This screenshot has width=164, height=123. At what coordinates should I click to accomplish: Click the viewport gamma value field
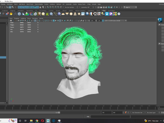click(x=99, y=20)
